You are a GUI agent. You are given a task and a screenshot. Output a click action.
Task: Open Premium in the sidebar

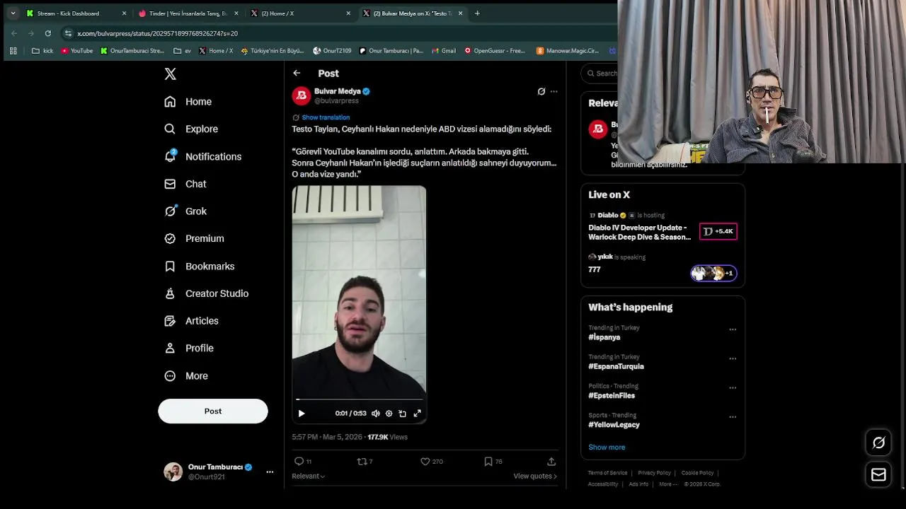[x=194, y=239]
